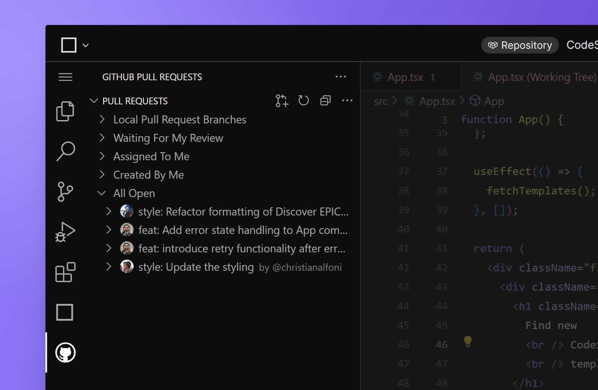
Task: Select the GitHub Pull Requests activity bar icon
Action: [65, 352]
